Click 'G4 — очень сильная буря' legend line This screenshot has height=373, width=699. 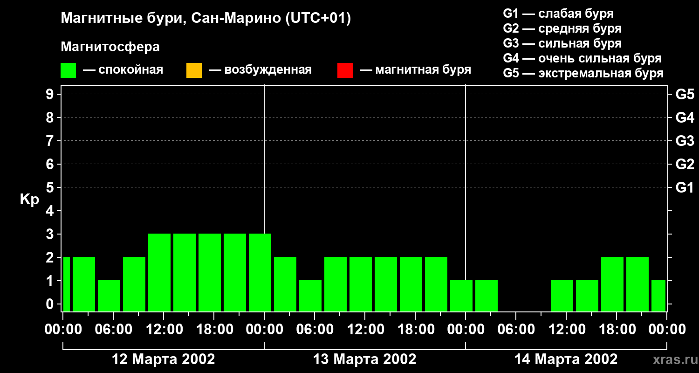[582, 58]
